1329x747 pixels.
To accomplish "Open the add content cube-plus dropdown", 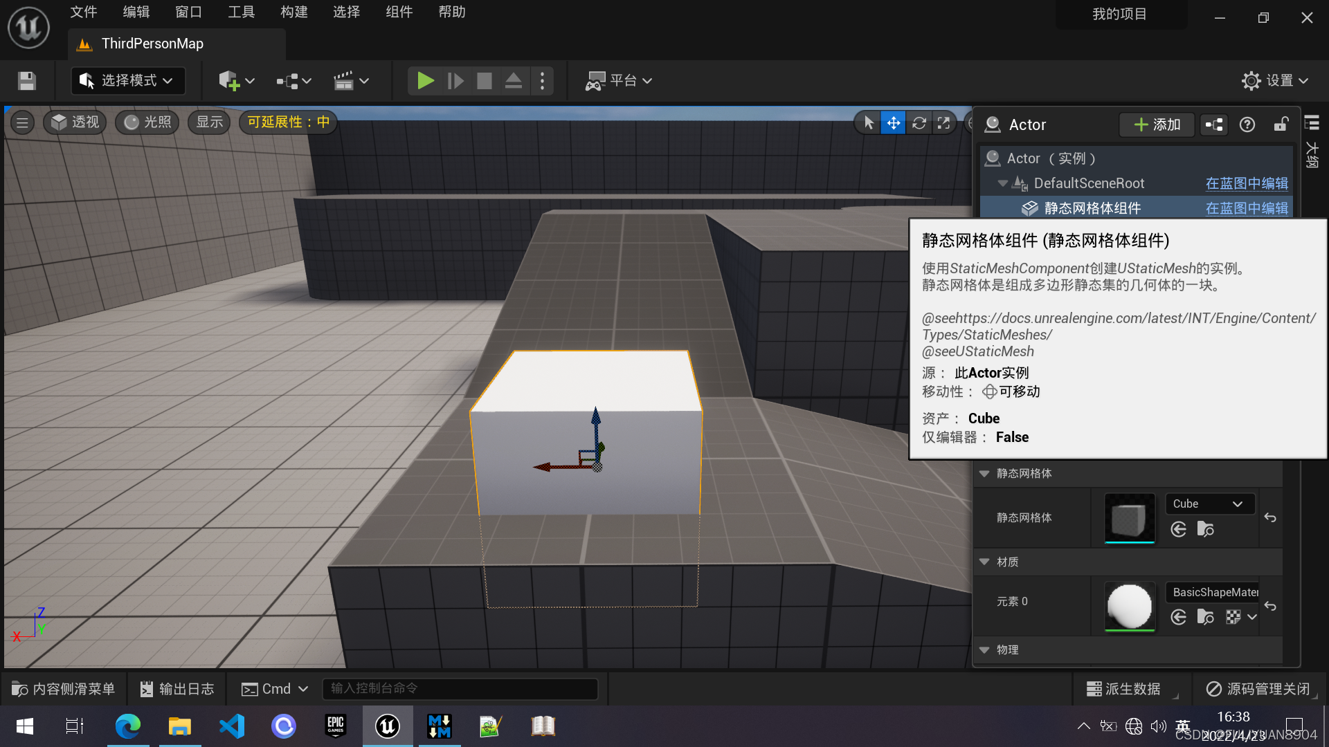I will (237, 81).
